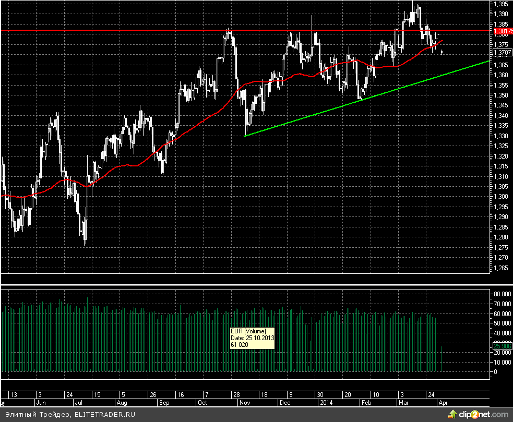Select the 2014 year label on time axis

coord(326,403)
